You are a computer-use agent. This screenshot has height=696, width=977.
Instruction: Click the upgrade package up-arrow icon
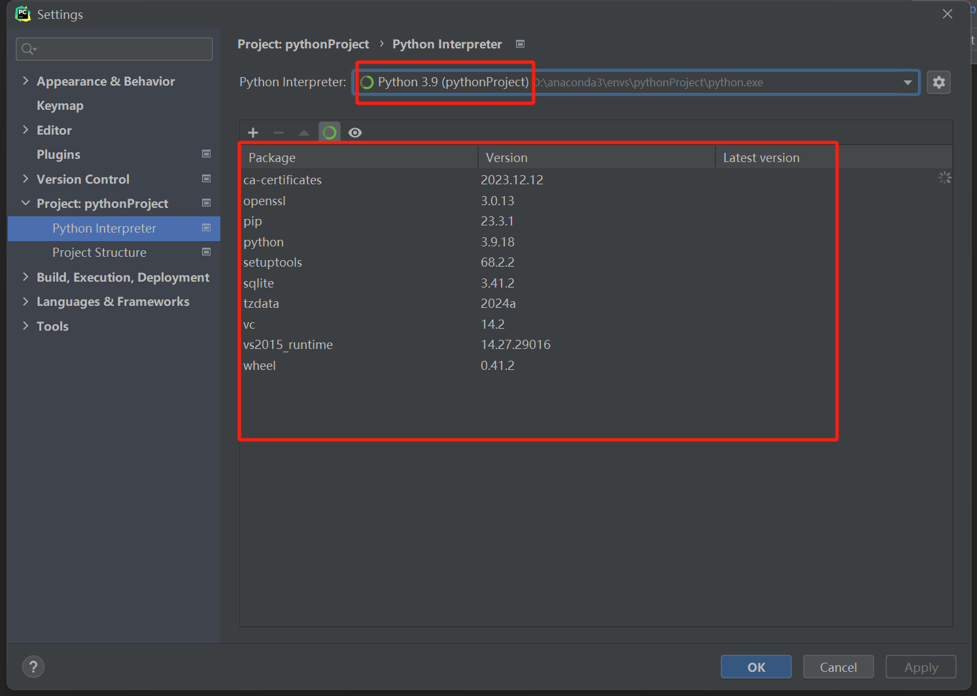click(304, 133)
